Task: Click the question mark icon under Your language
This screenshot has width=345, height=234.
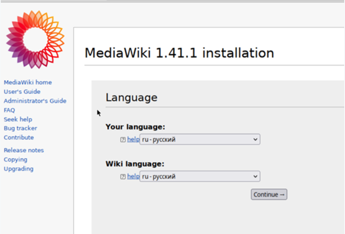Action: [x=123, y=140]
